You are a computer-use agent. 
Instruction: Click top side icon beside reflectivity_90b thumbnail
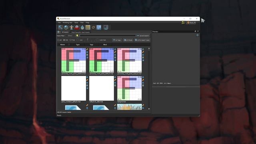tap(115, 77)
